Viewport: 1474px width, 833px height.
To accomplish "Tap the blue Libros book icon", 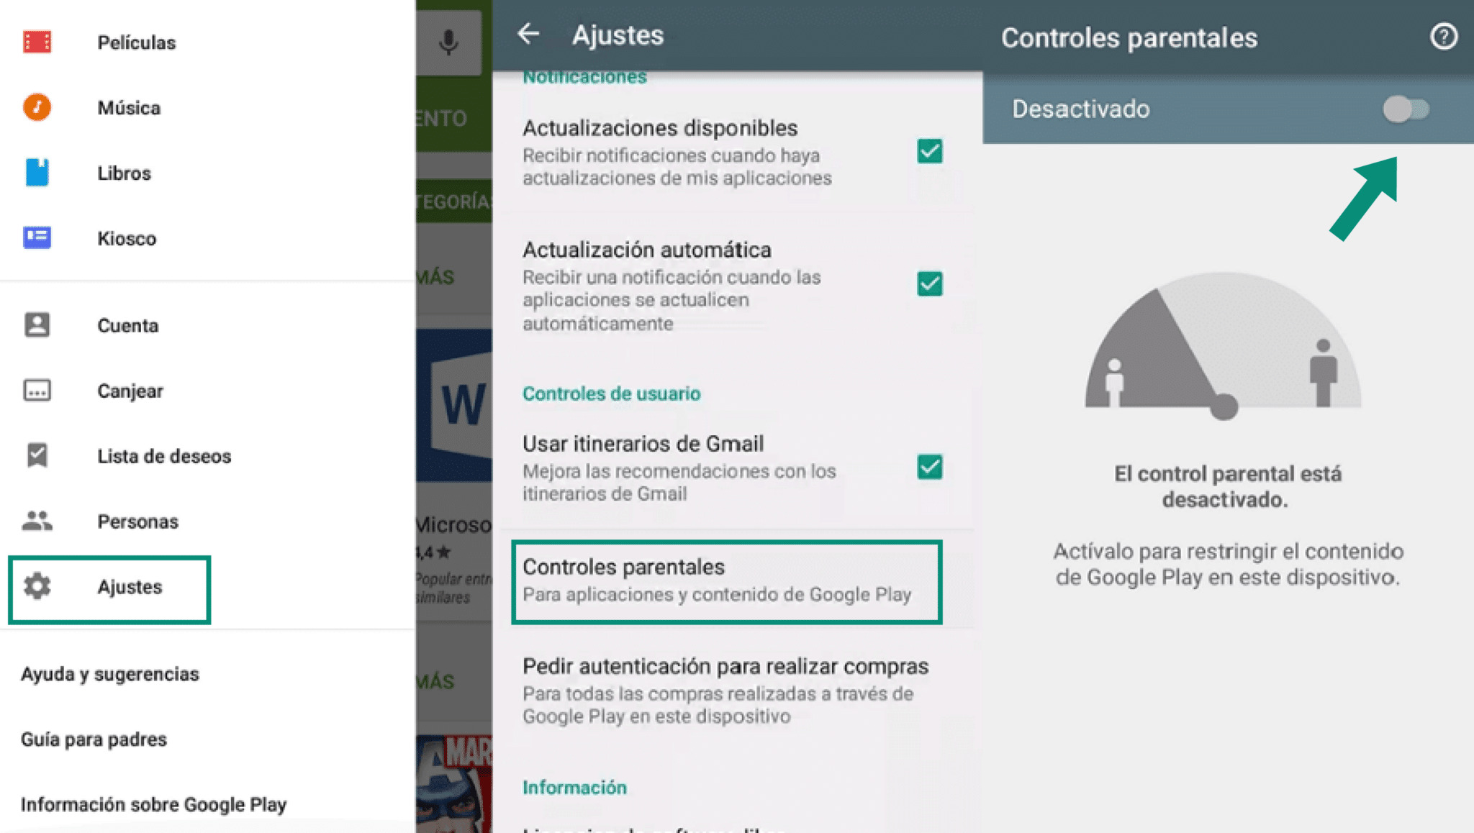I will click(37, 173).
